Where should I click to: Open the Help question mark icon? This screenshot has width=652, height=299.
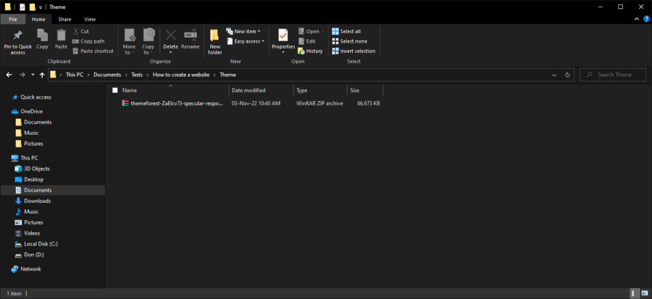click(646, 18)
